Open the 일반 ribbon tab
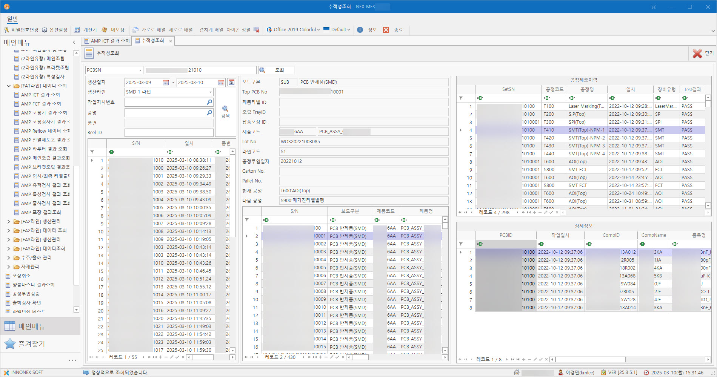This screenshot has width=717, height=377. point(12,18)
